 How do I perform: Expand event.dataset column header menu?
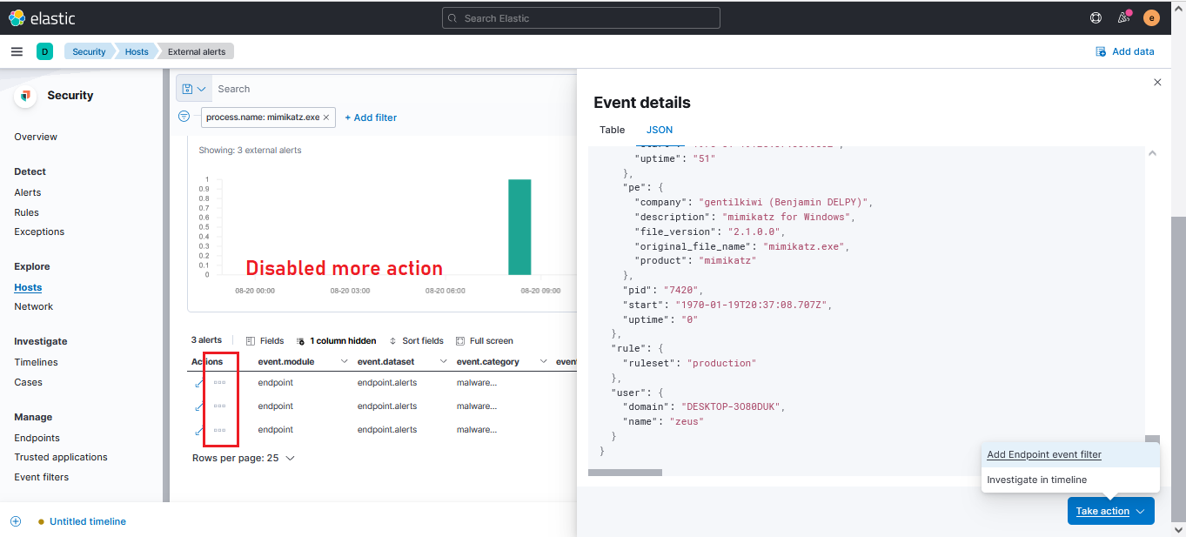coord(443,361)
